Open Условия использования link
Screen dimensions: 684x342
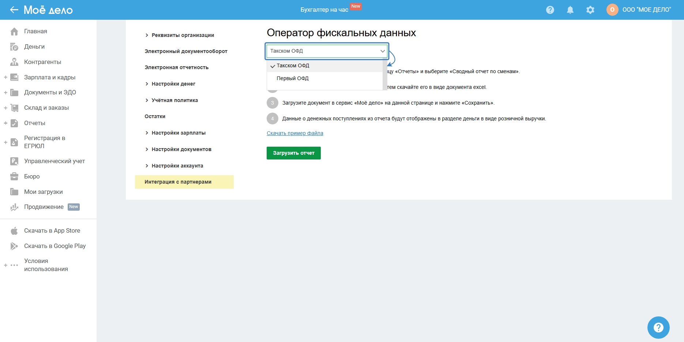tap(46, 265)
